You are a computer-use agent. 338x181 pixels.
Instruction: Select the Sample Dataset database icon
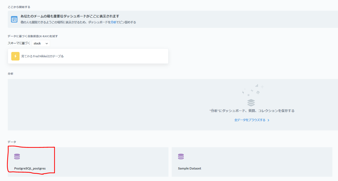(x=181, y=156)
